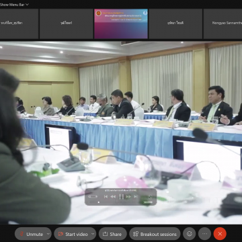242x242 pixels.
Task: Click player fullscreen icon at right
Action: coord(150,197)
